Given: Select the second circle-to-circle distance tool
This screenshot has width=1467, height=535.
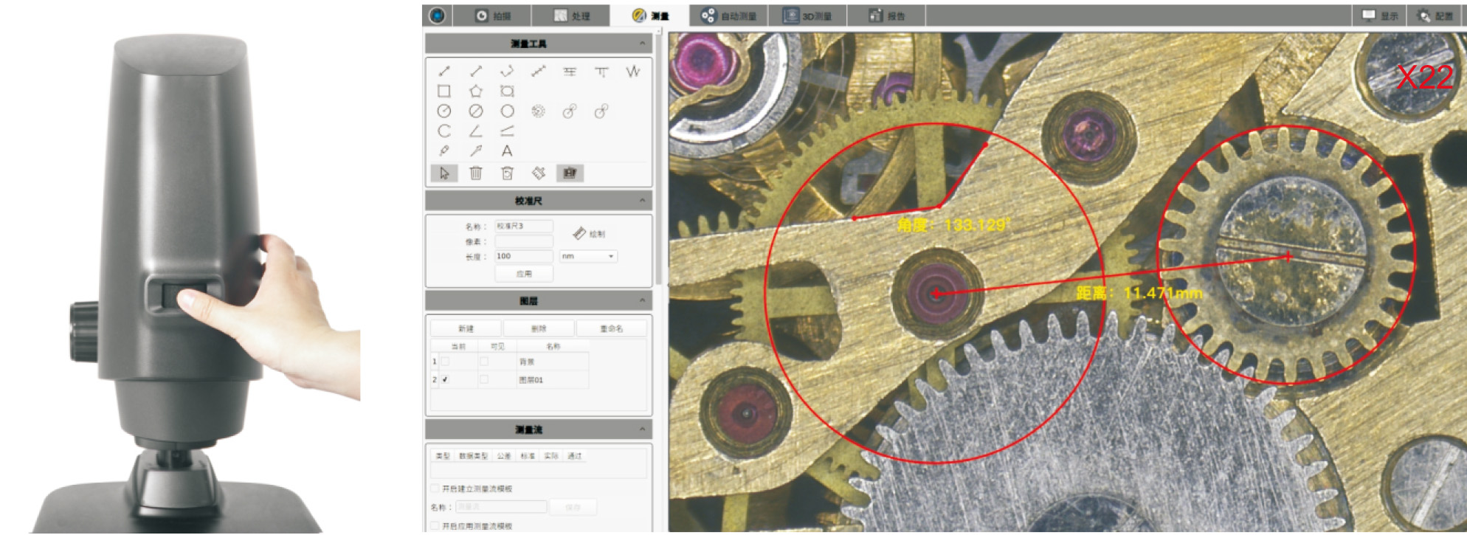Looking at the screenshot, I should click(601, 111).
